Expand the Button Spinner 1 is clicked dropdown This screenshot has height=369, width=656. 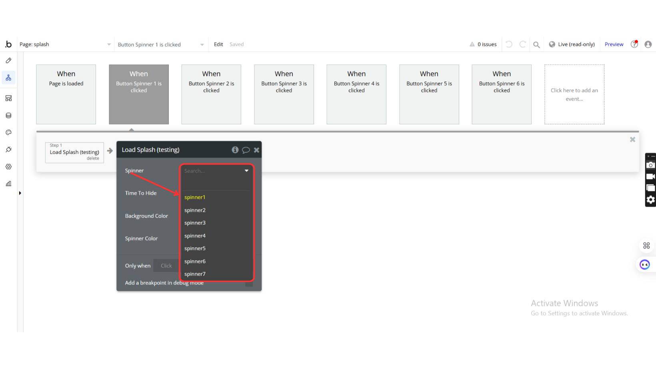(161, 44)
